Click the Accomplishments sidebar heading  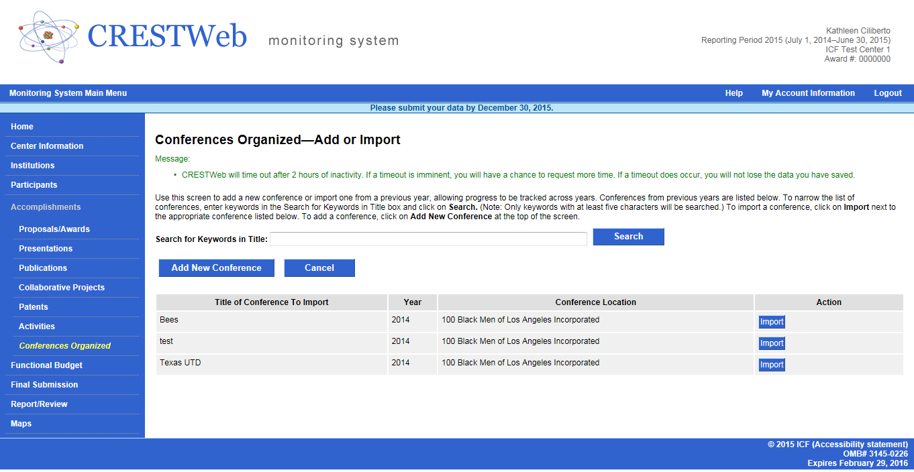pos(46,207)
